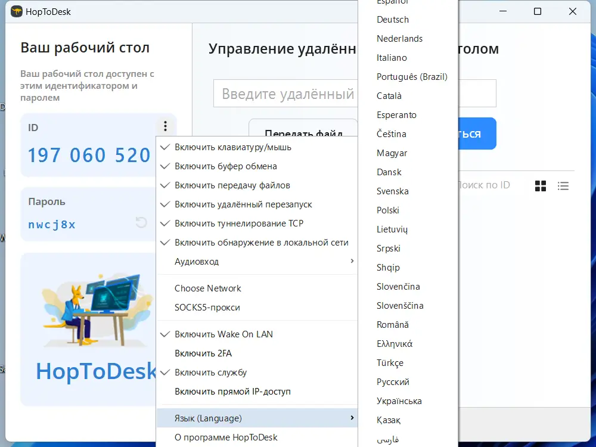The width and height of the screenshot is (596, 447).
Task: Select Slovenčina language
Action: (x=408, y=286)
